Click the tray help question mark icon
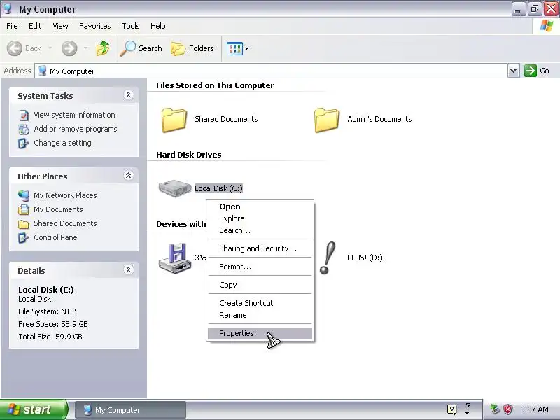Screen dimensions: 560x420 451,409
